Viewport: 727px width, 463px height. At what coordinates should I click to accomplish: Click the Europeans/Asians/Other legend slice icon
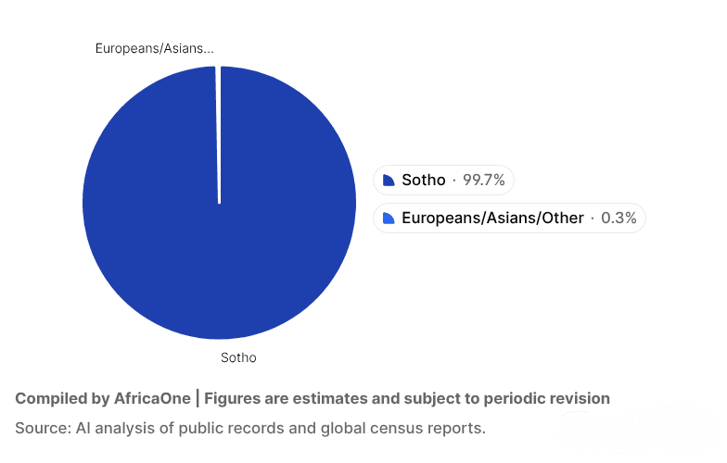(x=389, y=219)
